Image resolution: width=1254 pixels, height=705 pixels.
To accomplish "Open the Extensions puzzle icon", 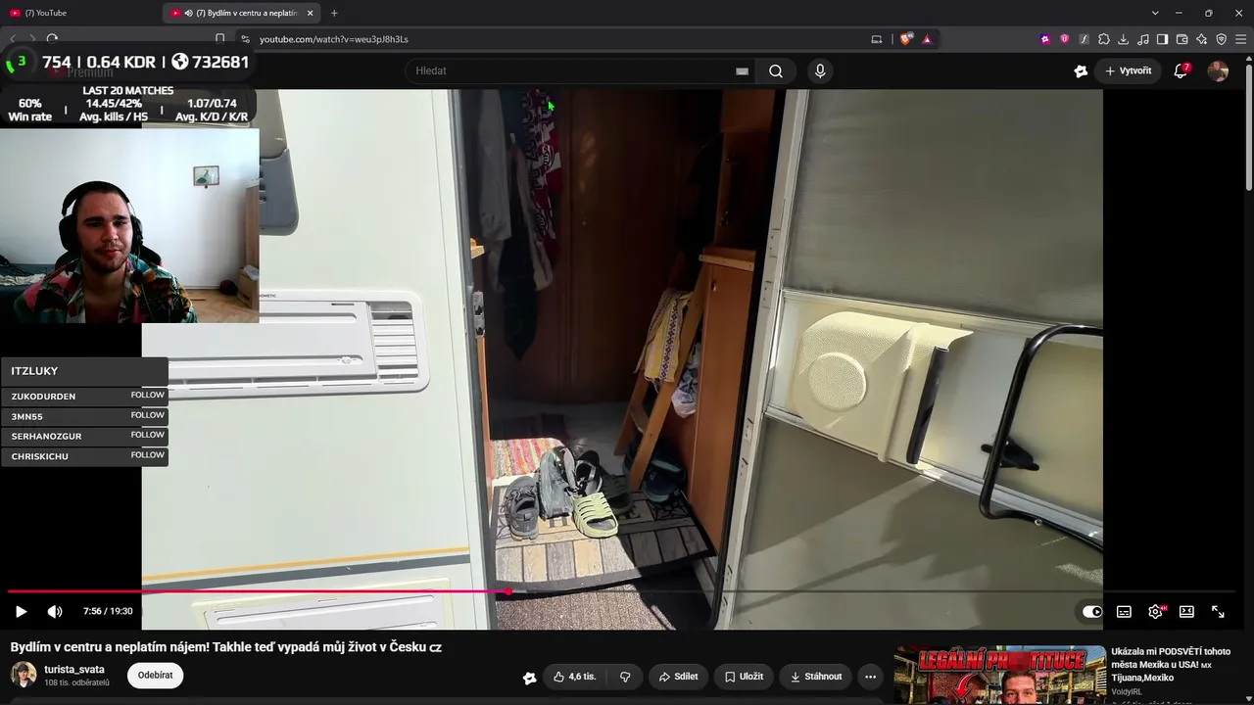I will click(1104, 39).
